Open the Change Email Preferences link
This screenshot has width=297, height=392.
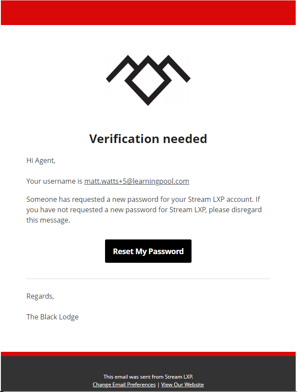[124, 385]
